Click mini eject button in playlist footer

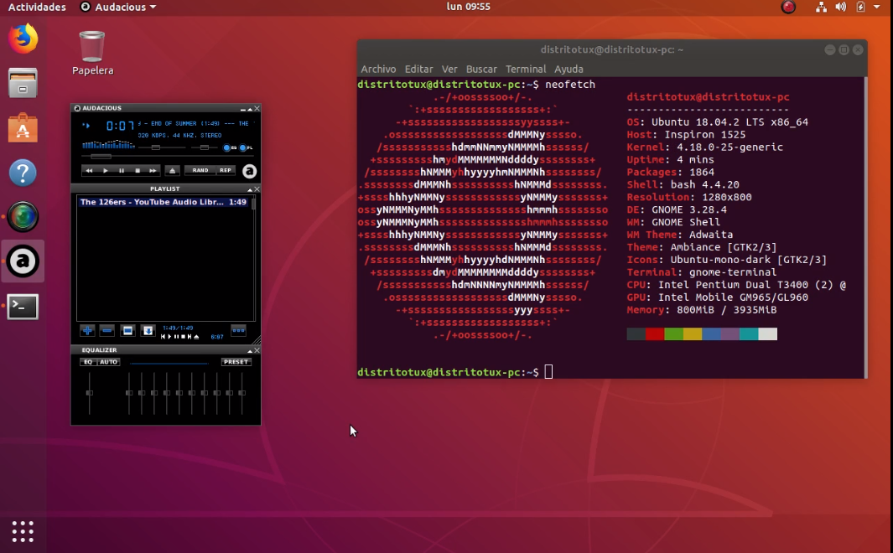(196, 337)
